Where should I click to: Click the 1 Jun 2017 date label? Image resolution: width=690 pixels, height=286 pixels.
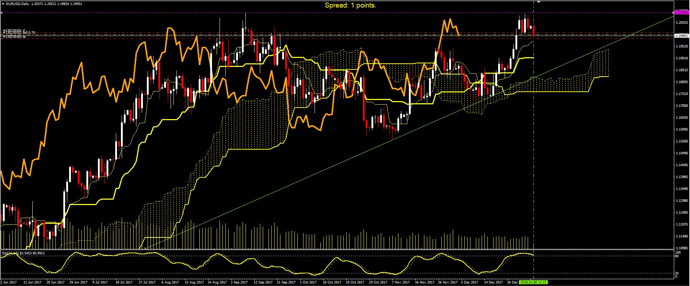[9, 282]
